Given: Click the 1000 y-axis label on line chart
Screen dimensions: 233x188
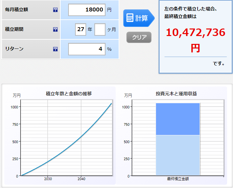Looking at the screenshot, I should [x=14, y=107].
